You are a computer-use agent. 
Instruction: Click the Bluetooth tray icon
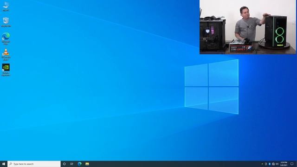(270, 164)
